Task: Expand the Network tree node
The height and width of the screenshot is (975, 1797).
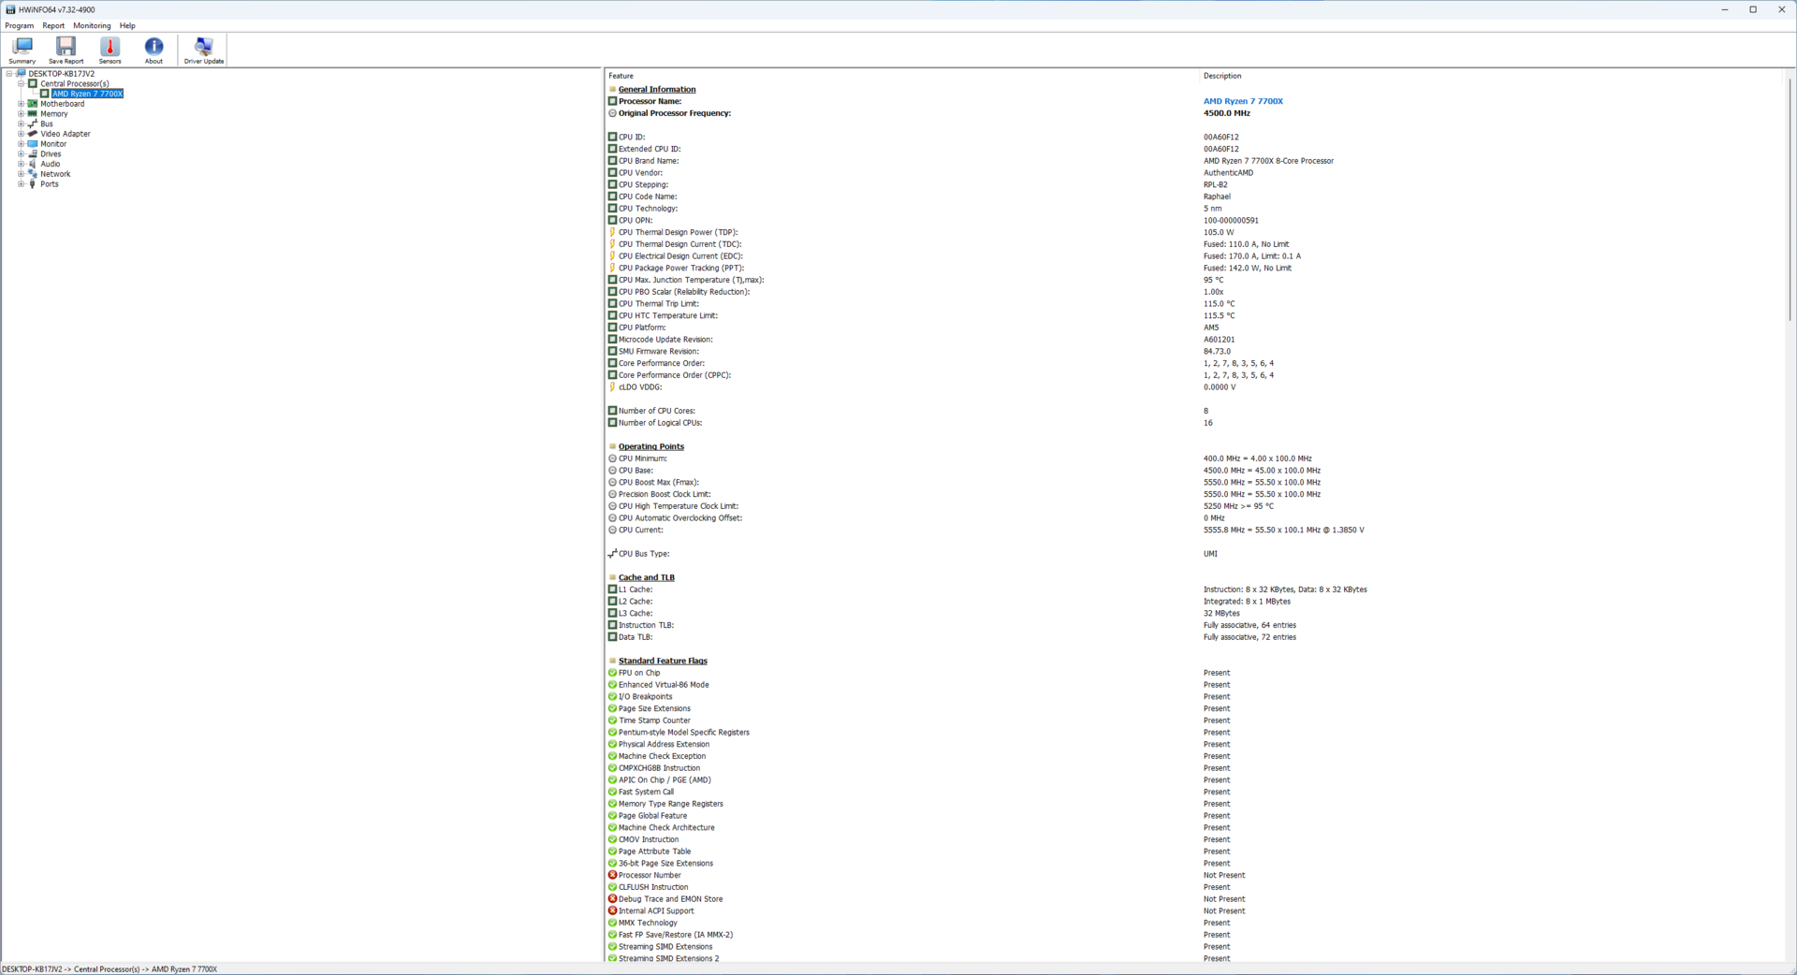Action: [x=21, y=174]
